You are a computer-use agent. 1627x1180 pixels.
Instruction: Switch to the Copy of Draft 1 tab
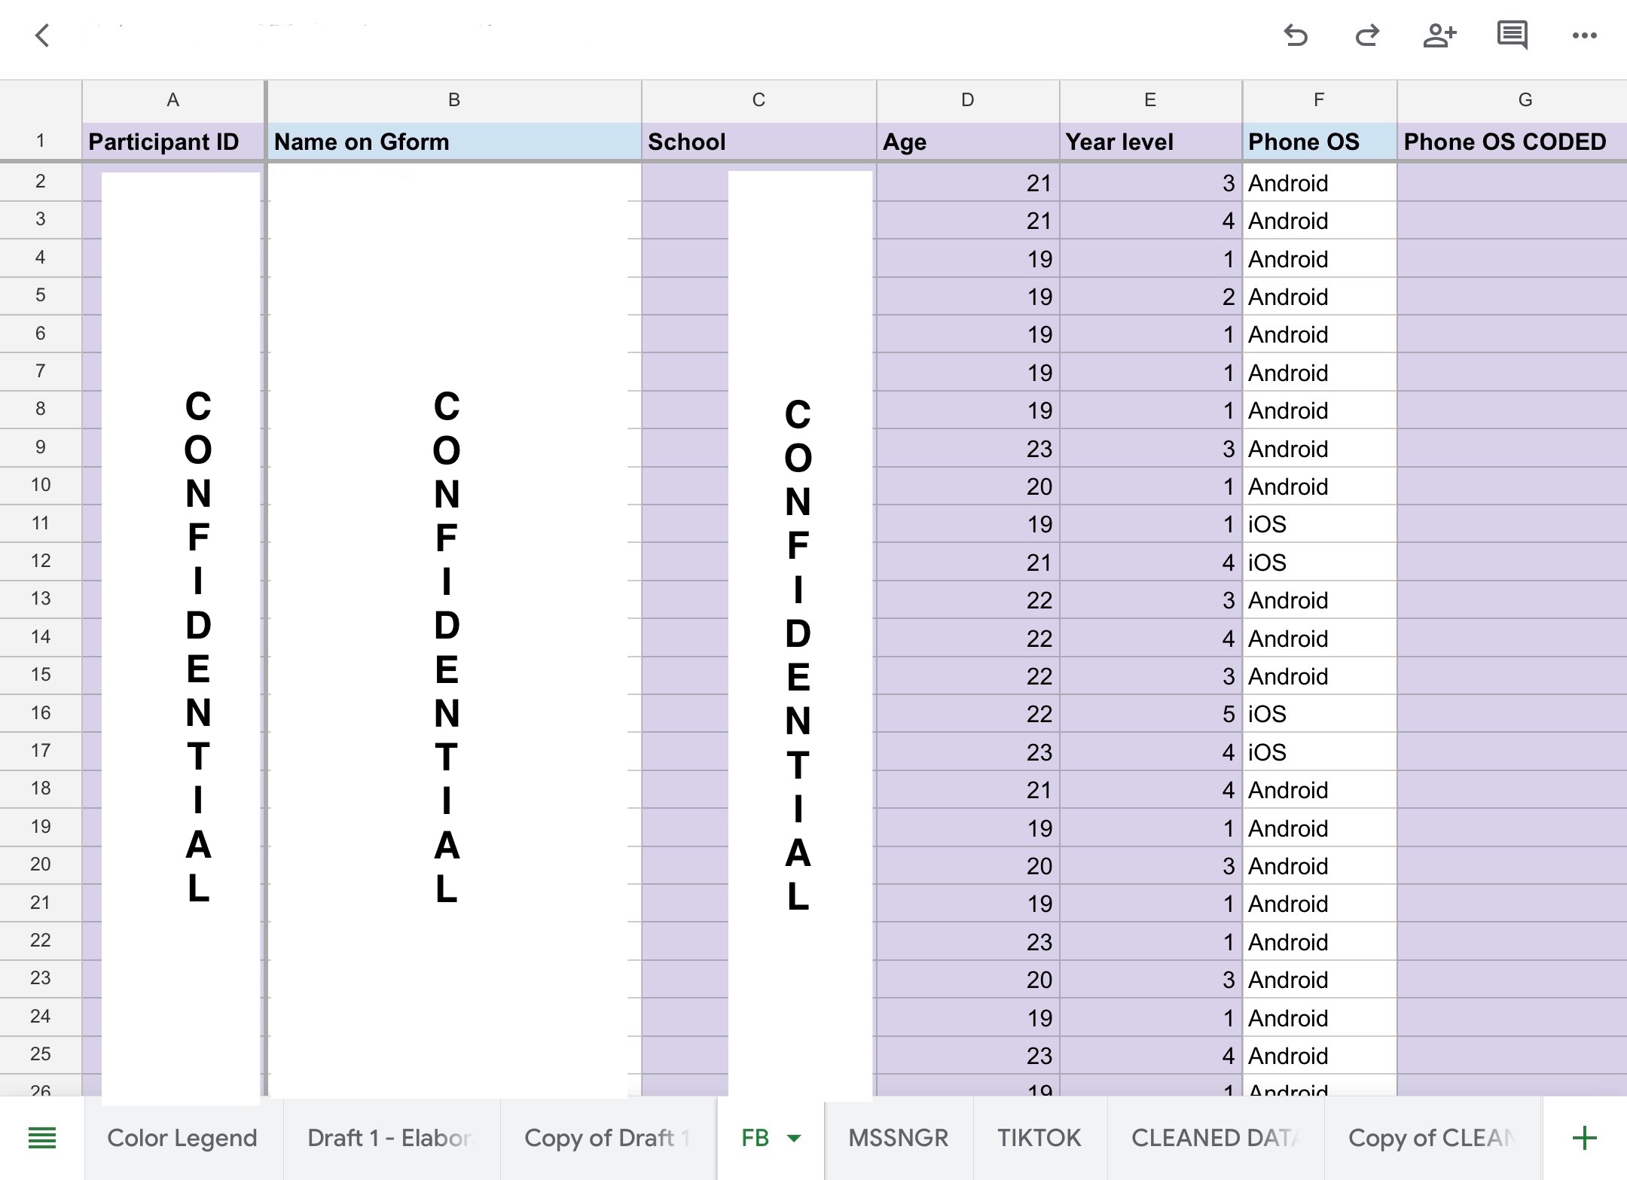click(x=608, y=1138)
